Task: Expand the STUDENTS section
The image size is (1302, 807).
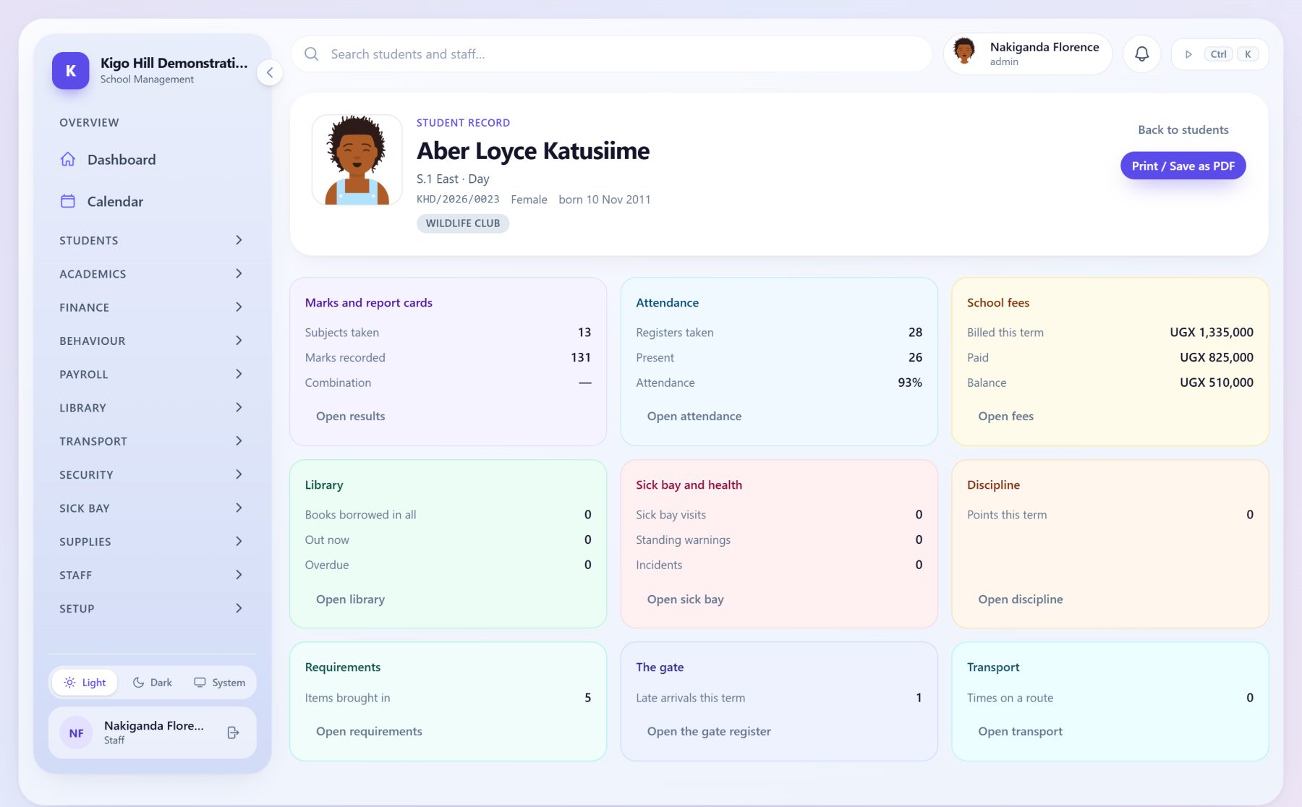Action: [152, 240]
